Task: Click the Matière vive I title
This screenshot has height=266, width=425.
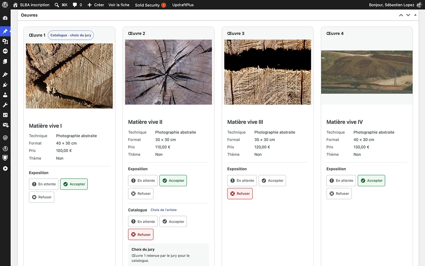Action: coord(45,126)
